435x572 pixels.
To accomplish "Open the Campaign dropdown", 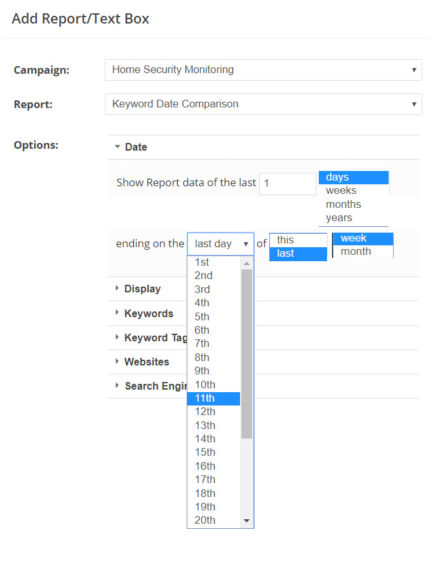I will tap(263, 70).
